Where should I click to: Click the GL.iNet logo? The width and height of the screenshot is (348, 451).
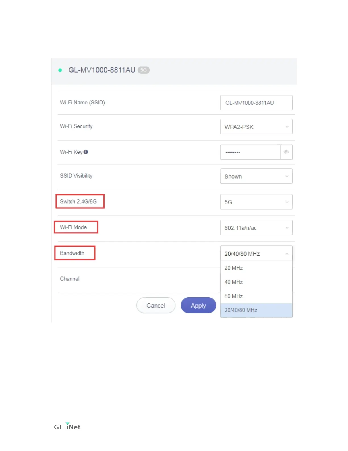pos(67,426)
